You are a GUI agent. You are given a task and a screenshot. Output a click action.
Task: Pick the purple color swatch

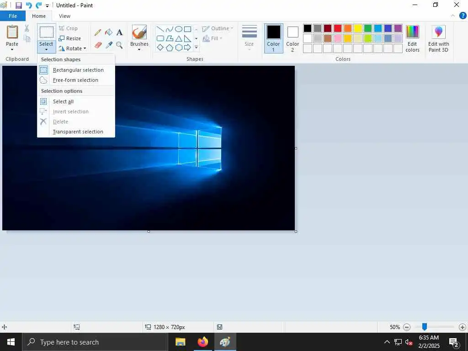point(398,28)
